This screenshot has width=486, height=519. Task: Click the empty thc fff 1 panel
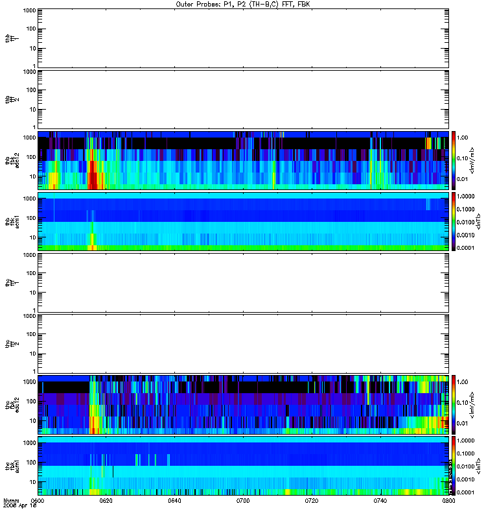244,283
